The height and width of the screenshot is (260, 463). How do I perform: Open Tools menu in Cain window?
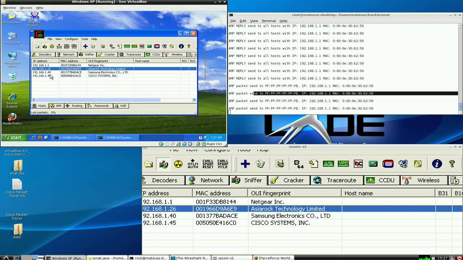(84, 39)
